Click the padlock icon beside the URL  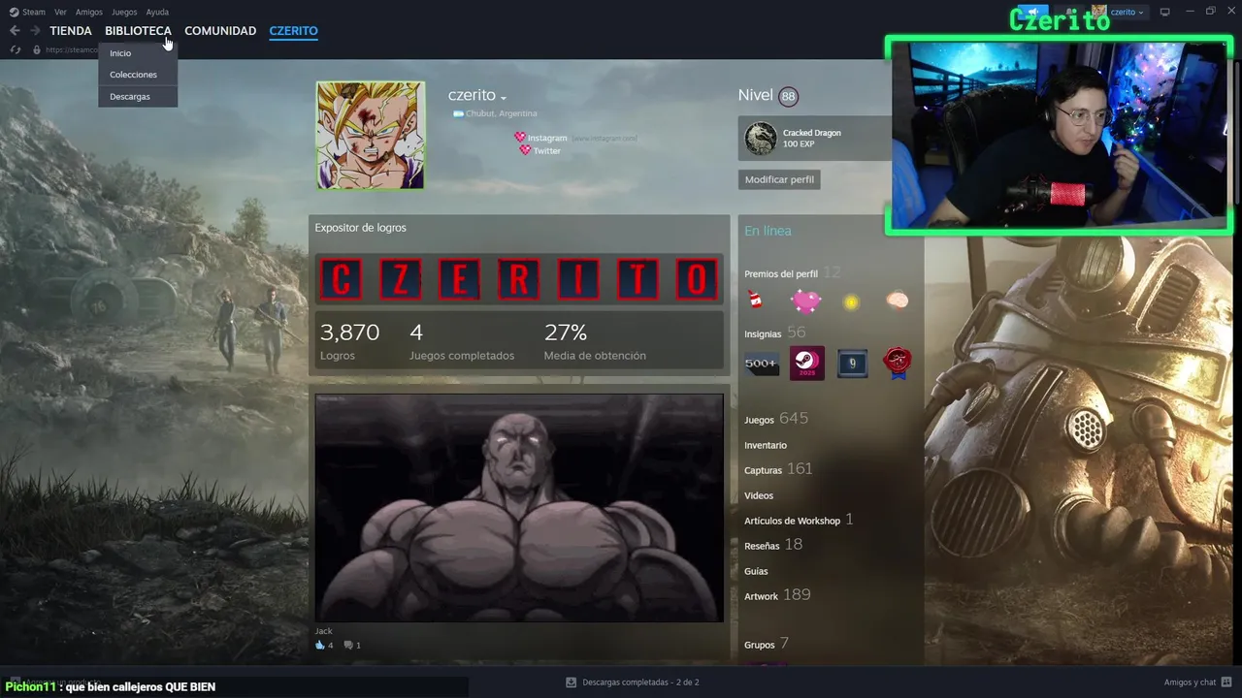(x=37, y=49)
